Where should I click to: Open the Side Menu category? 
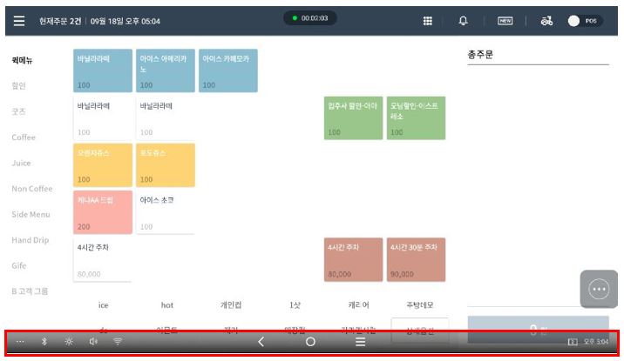click(x=31, y=215)
